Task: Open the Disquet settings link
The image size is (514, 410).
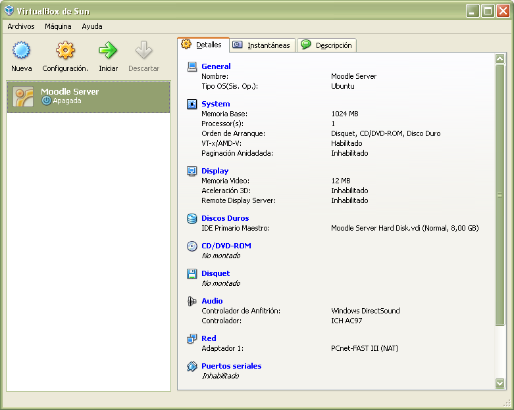Action: [x=216, y=273]
